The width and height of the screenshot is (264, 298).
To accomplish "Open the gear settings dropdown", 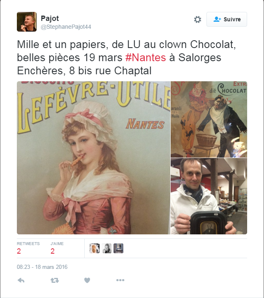I will pyautogui.click(x=197, y=19).
